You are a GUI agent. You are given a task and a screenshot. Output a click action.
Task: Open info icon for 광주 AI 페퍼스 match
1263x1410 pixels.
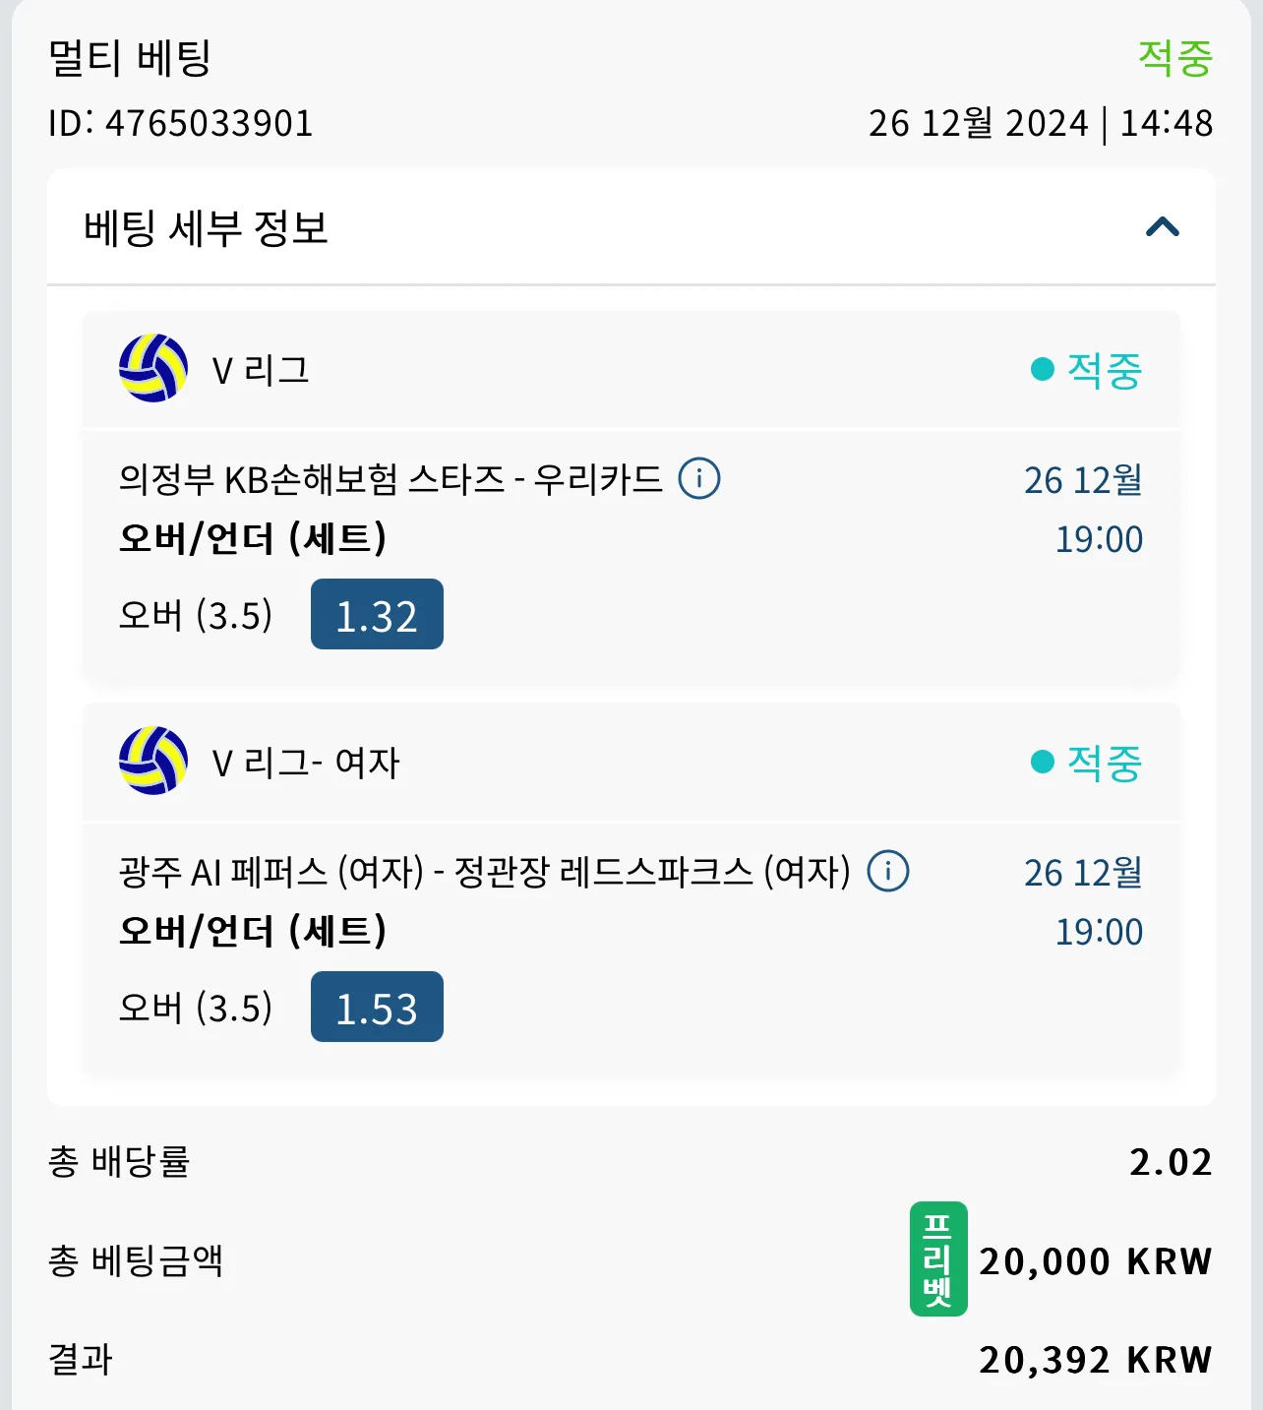(x=888, y=872)
